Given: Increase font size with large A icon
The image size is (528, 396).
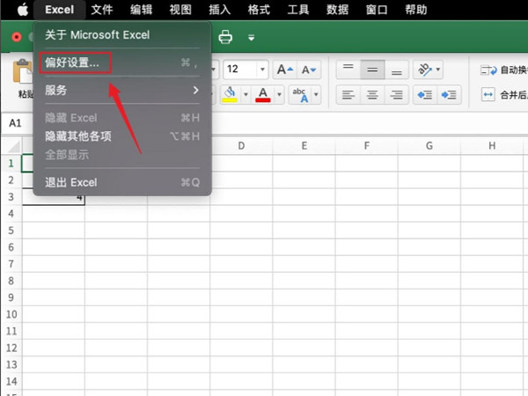Looking at the screenshot, I should click(284, 70).
